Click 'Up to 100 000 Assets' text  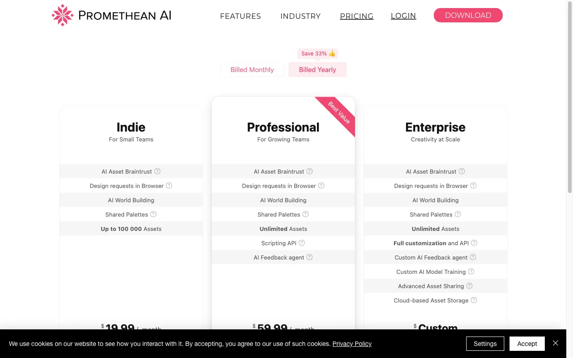131,229
